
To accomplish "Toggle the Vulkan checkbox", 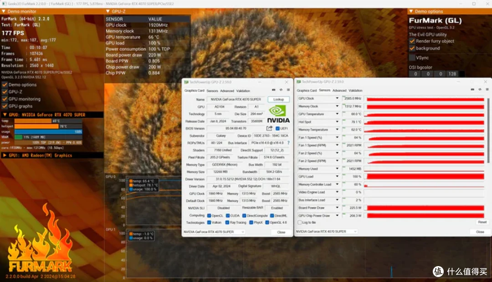I will click(209, 222).
